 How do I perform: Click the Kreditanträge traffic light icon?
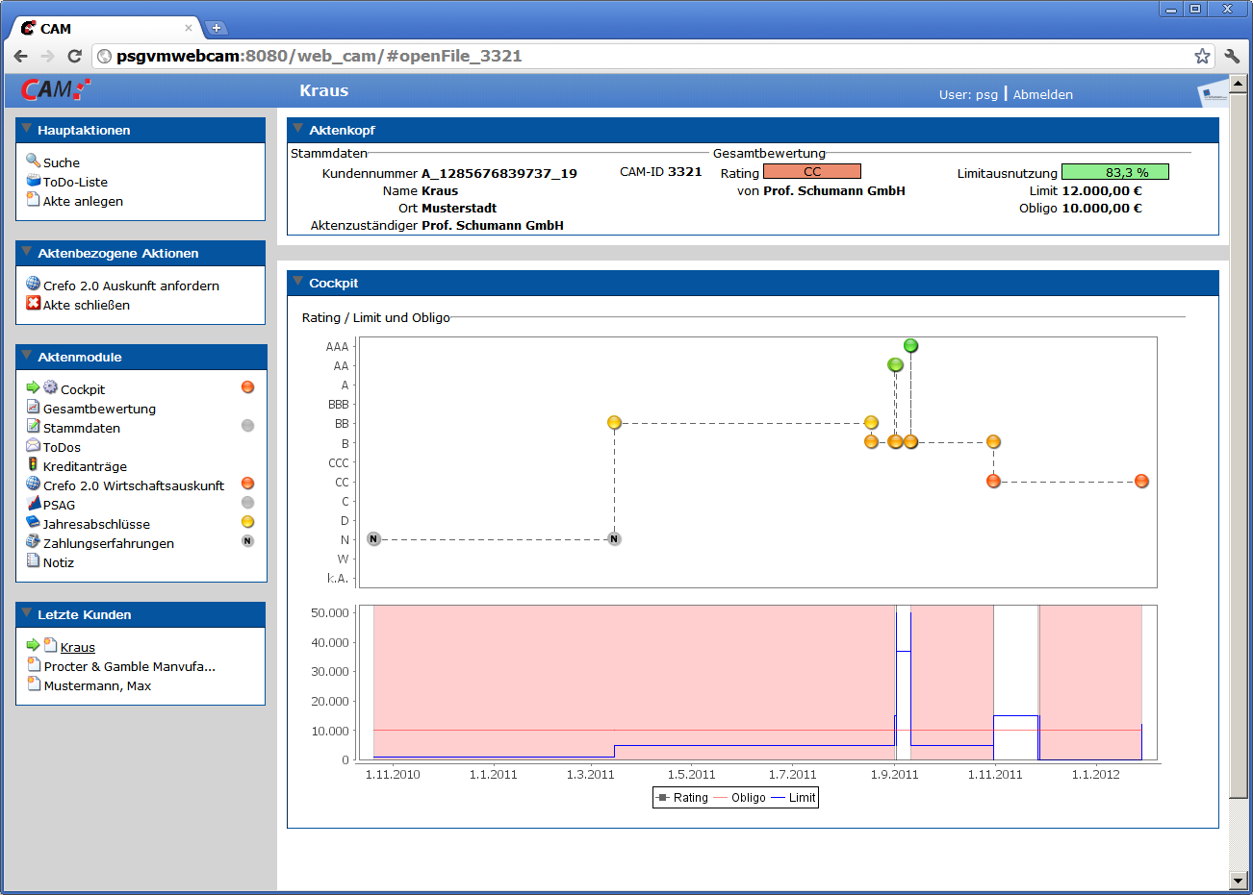(x=33, y=464)
